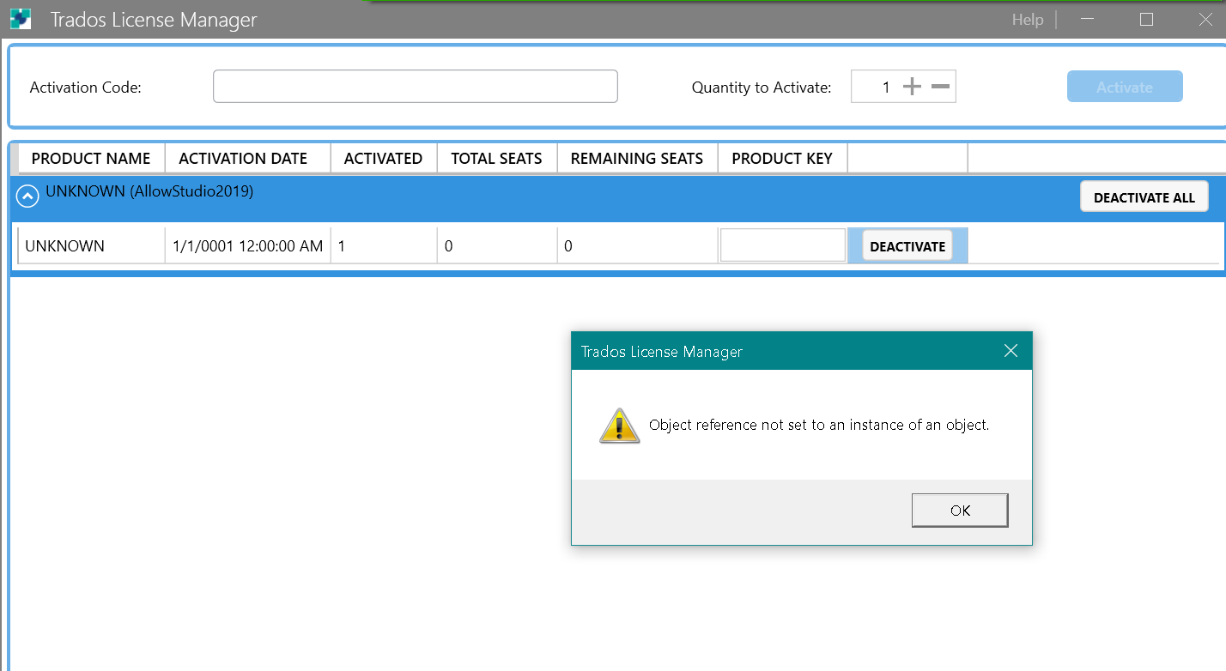Close the Trados License Manager main window
Screen dimensions: 1226x671
(1205, 20)
